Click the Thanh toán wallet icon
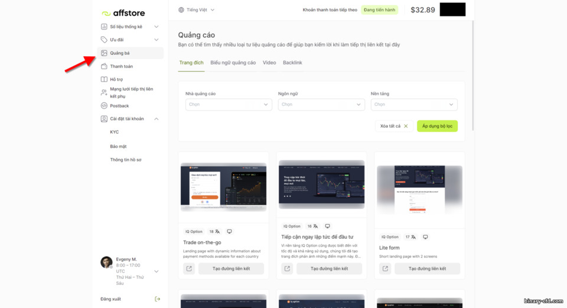The image size is (567, 308). (104, 66)
